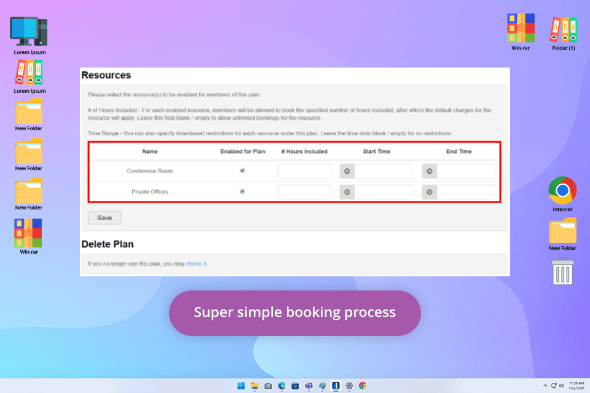The image size is (590, 393).
Task: Click the 'End Time' column header
Action: [458, 152]
